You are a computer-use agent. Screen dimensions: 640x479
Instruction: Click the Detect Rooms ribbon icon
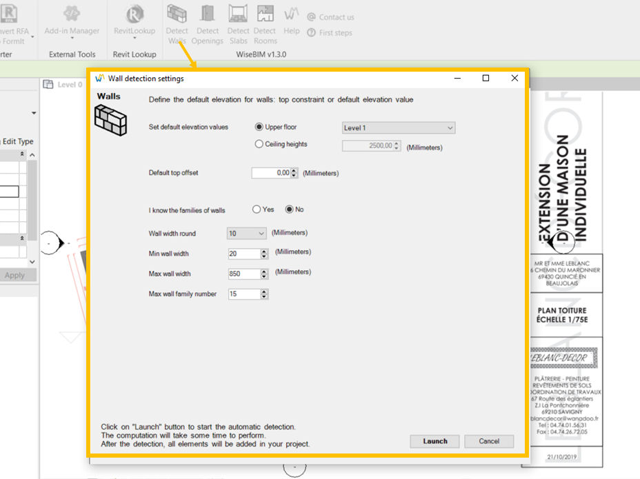tap(265, 14)
